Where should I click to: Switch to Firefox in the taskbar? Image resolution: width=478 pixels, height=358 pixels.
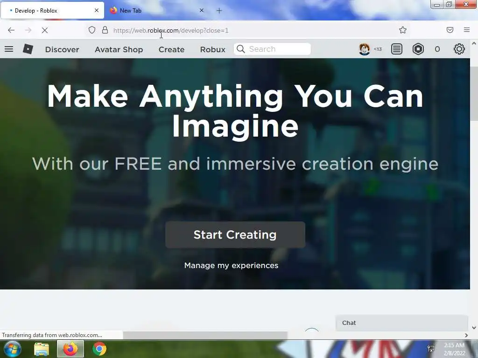[70, 349]
